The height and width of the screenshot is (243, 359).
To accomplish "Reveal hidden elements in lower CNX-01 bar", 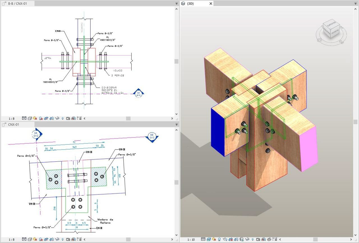I will tap(63, 239).
